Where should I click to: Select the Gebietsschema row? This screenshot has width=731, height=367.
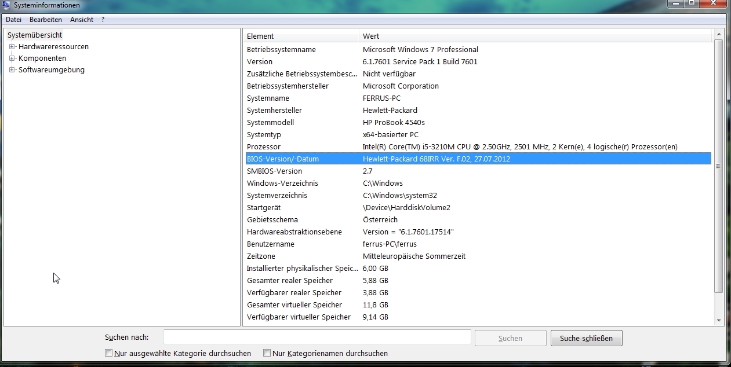click(x=477, y=220)
